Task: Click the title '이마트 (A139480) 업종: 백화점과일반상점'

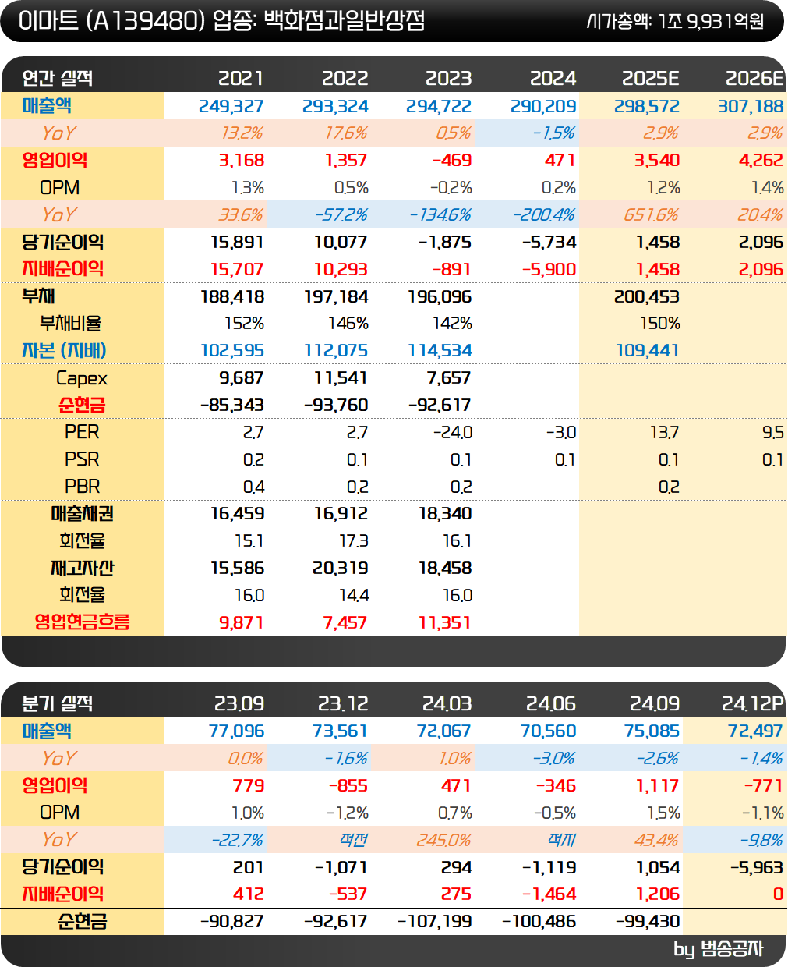Action: pos(221,20)
